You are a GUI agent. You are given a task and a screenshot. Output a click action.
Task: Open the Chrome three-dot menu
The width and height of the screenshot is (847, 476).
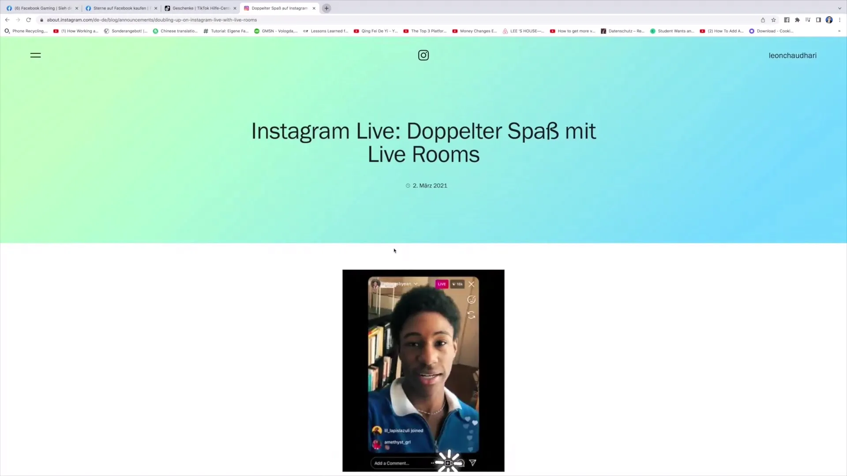840,20
